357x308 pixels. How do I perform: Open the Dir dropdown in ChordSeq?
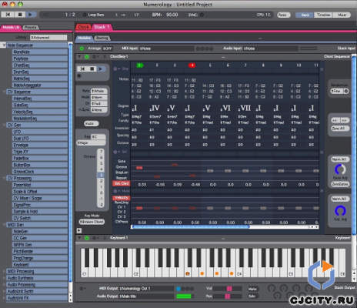tap(99, 103)
